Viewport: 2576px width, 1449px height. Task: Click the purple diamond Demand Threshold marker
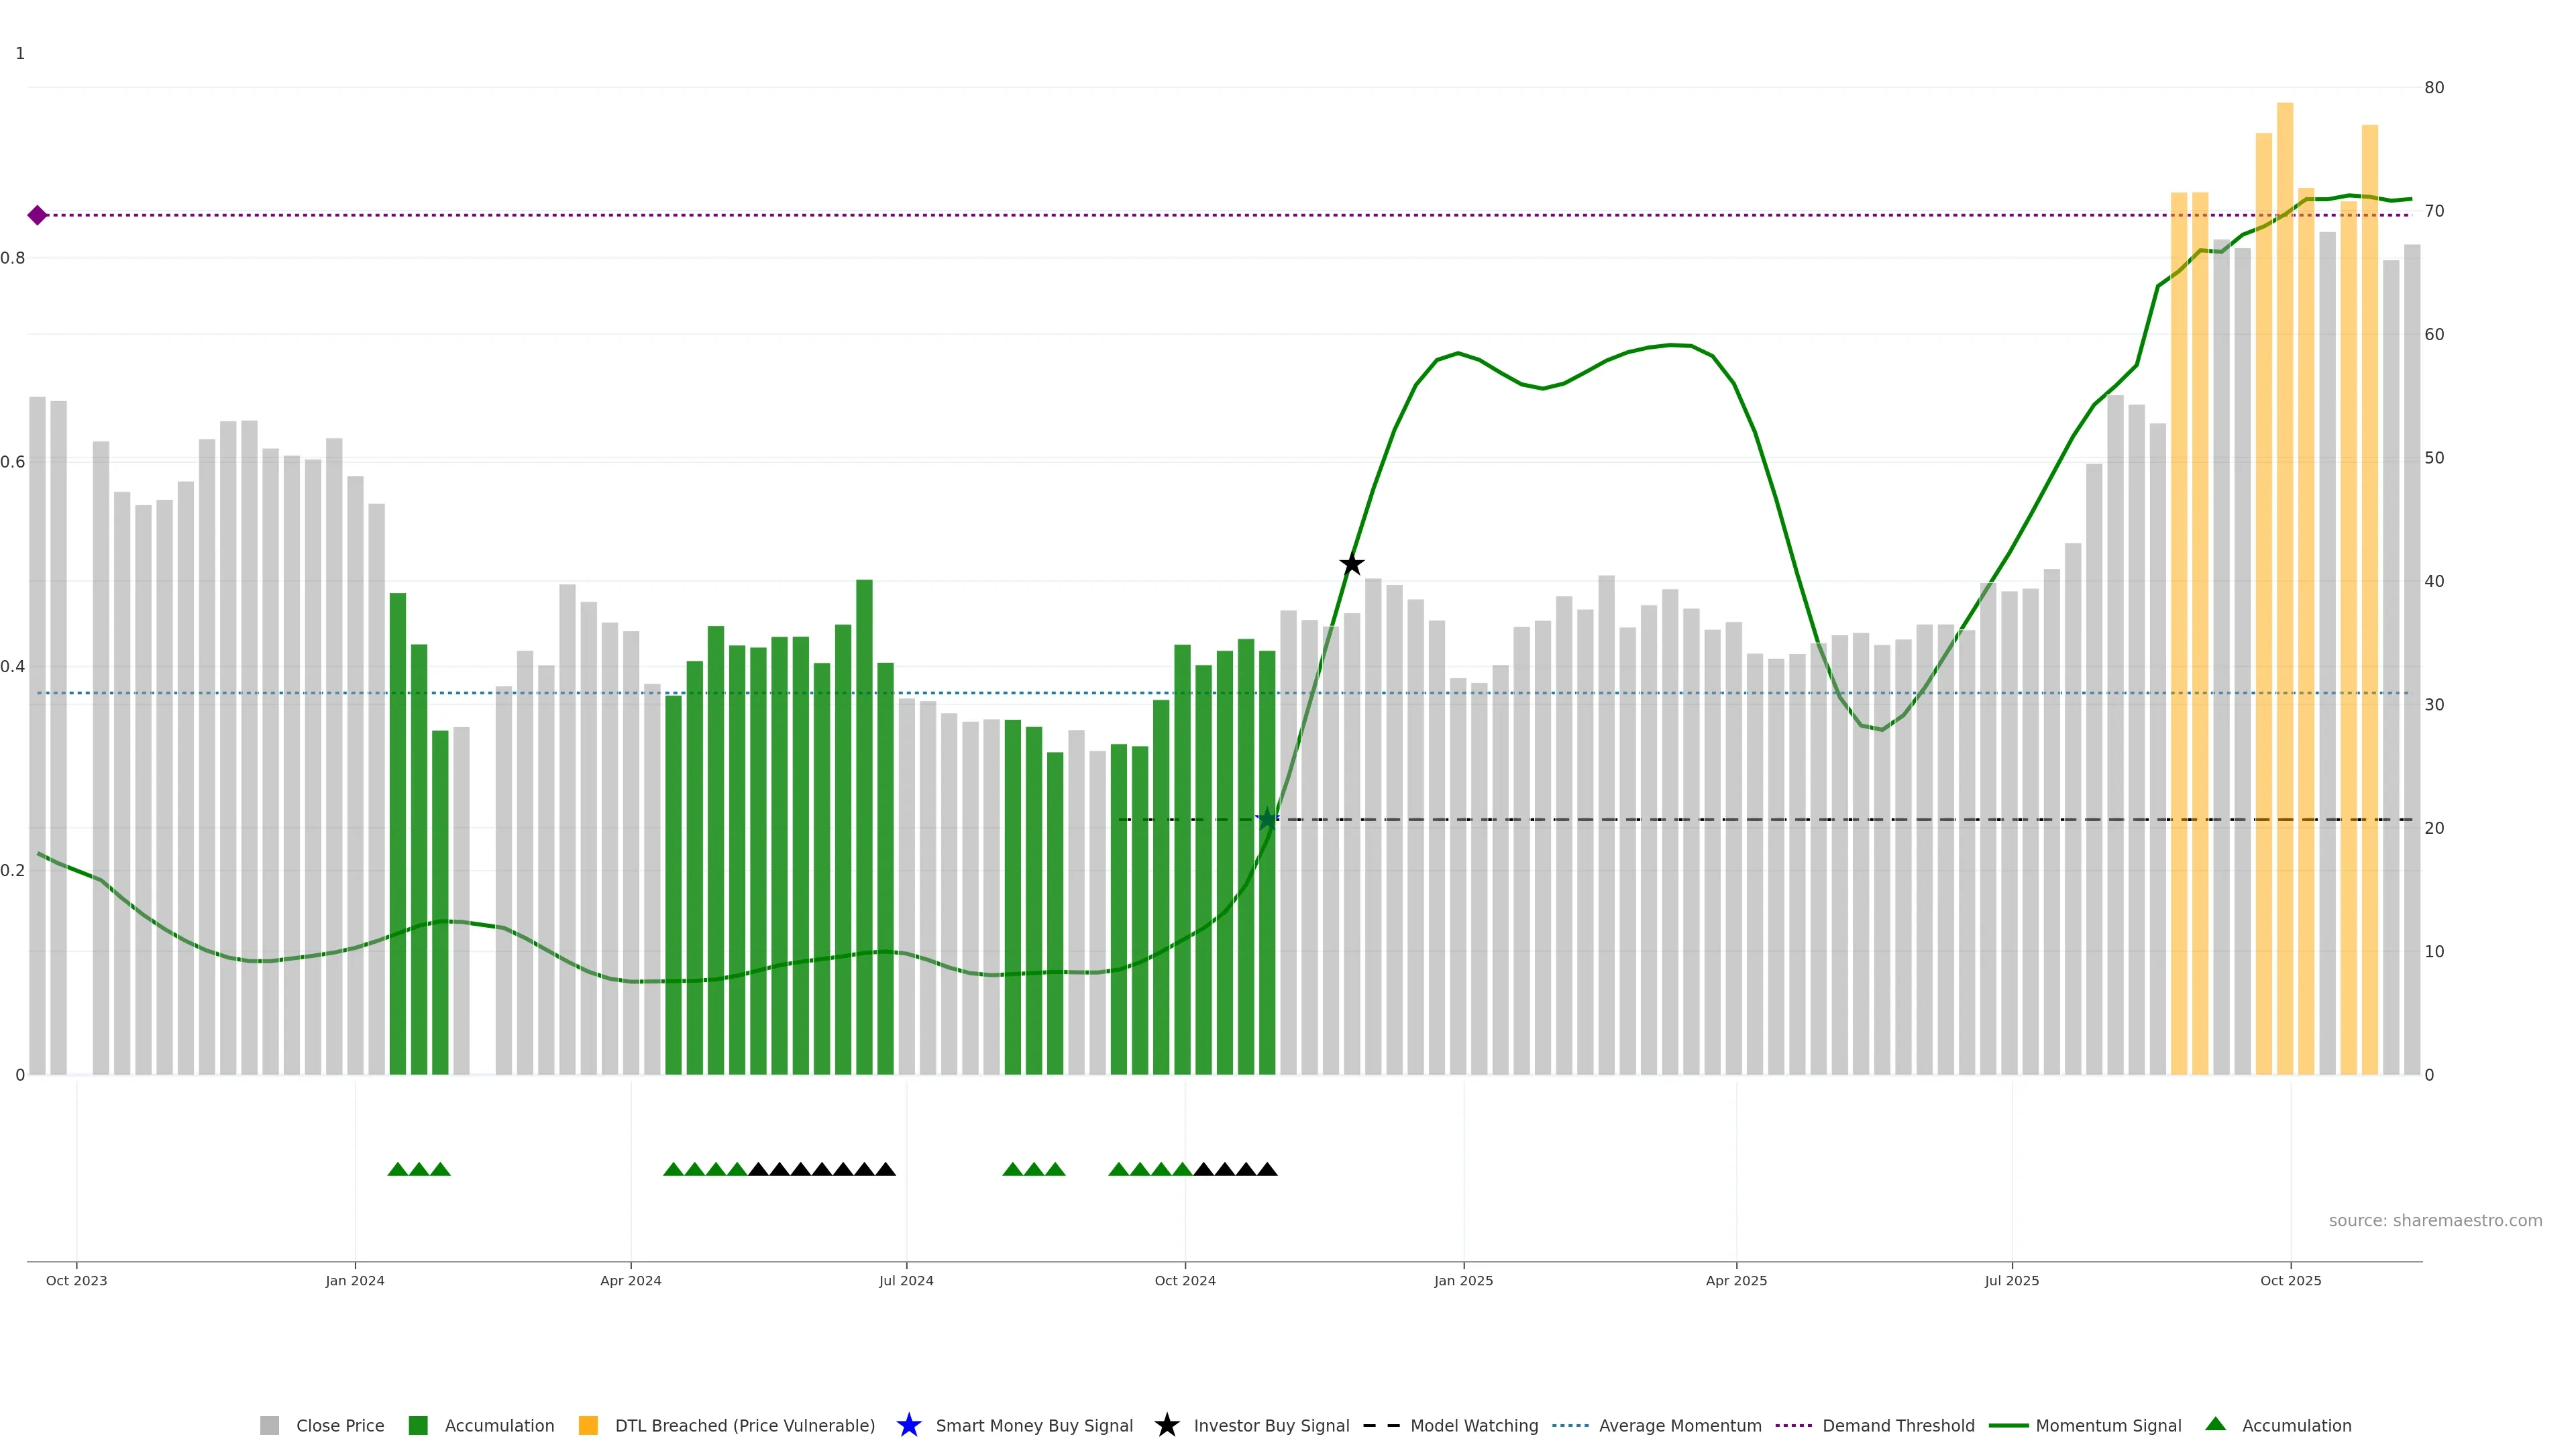tap(37, 215)
